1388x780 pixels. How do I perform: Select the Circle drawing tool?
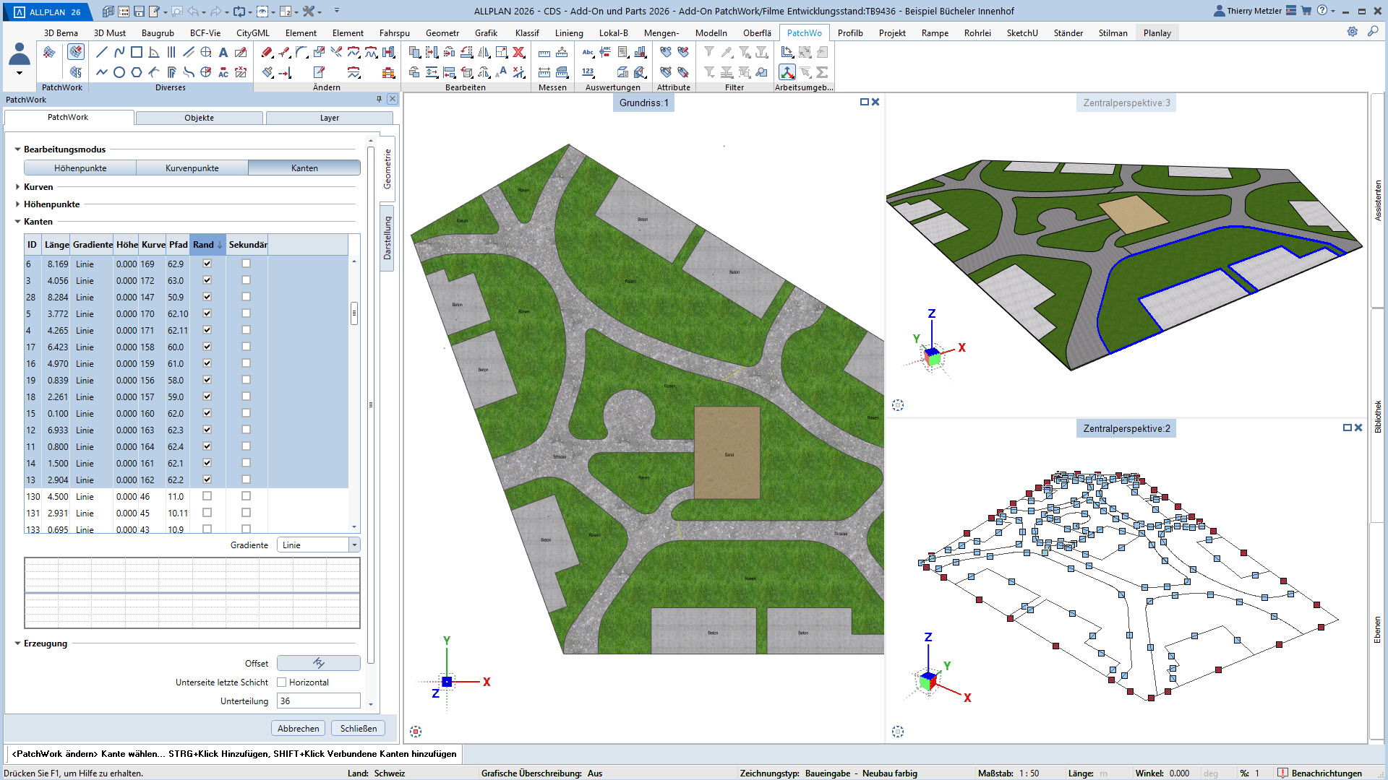(119, 72)
